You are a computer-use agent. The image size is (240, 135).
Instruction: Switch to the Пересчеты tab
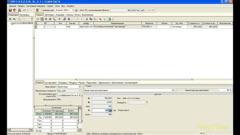coord(91,82)
